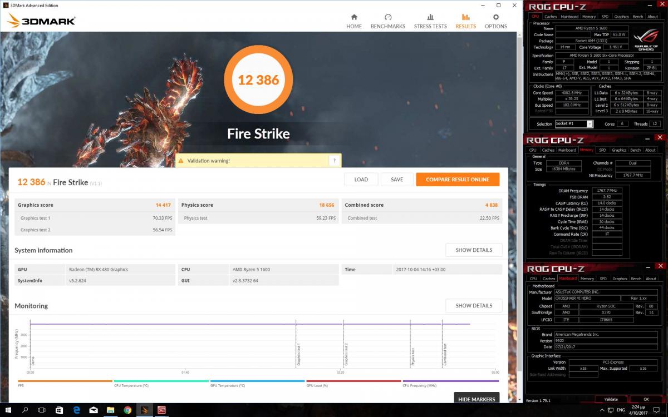The image size is (668, 417).
Task: Open Microsoft Edge from taskbar
Action: 76,410
